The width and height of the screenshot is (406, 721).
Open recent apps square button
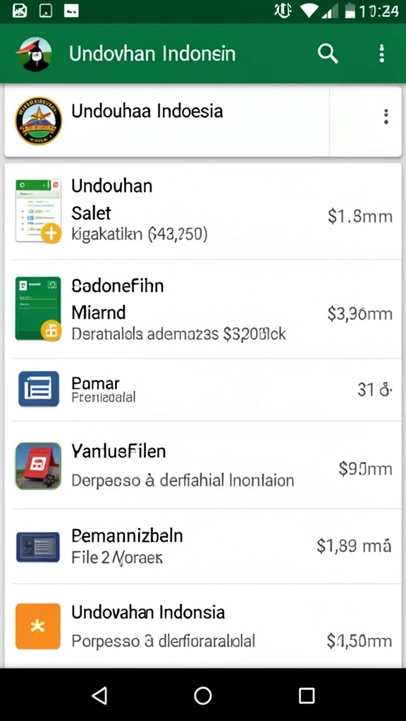tap(306, 695)
